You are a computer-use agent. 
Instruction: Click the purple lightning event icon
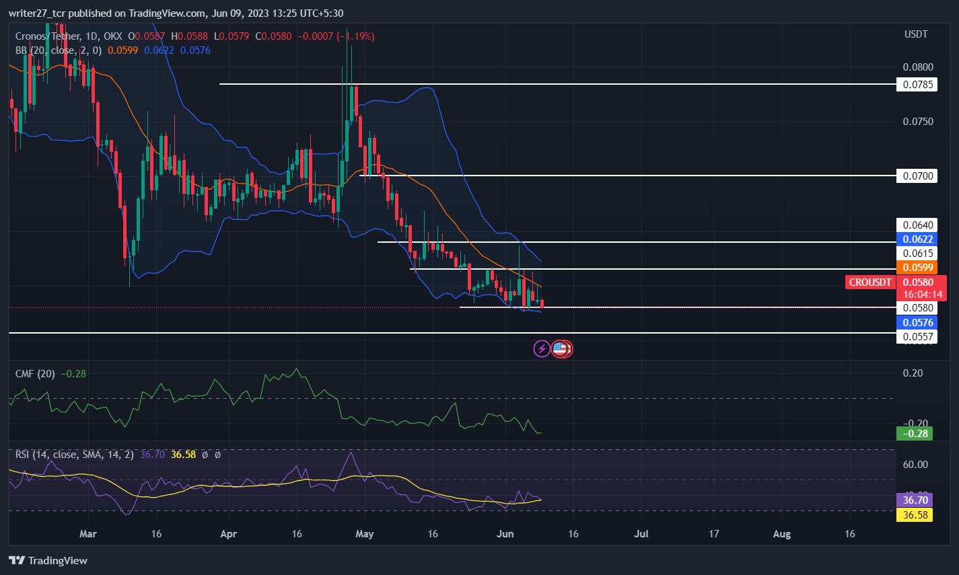[542, 348]
